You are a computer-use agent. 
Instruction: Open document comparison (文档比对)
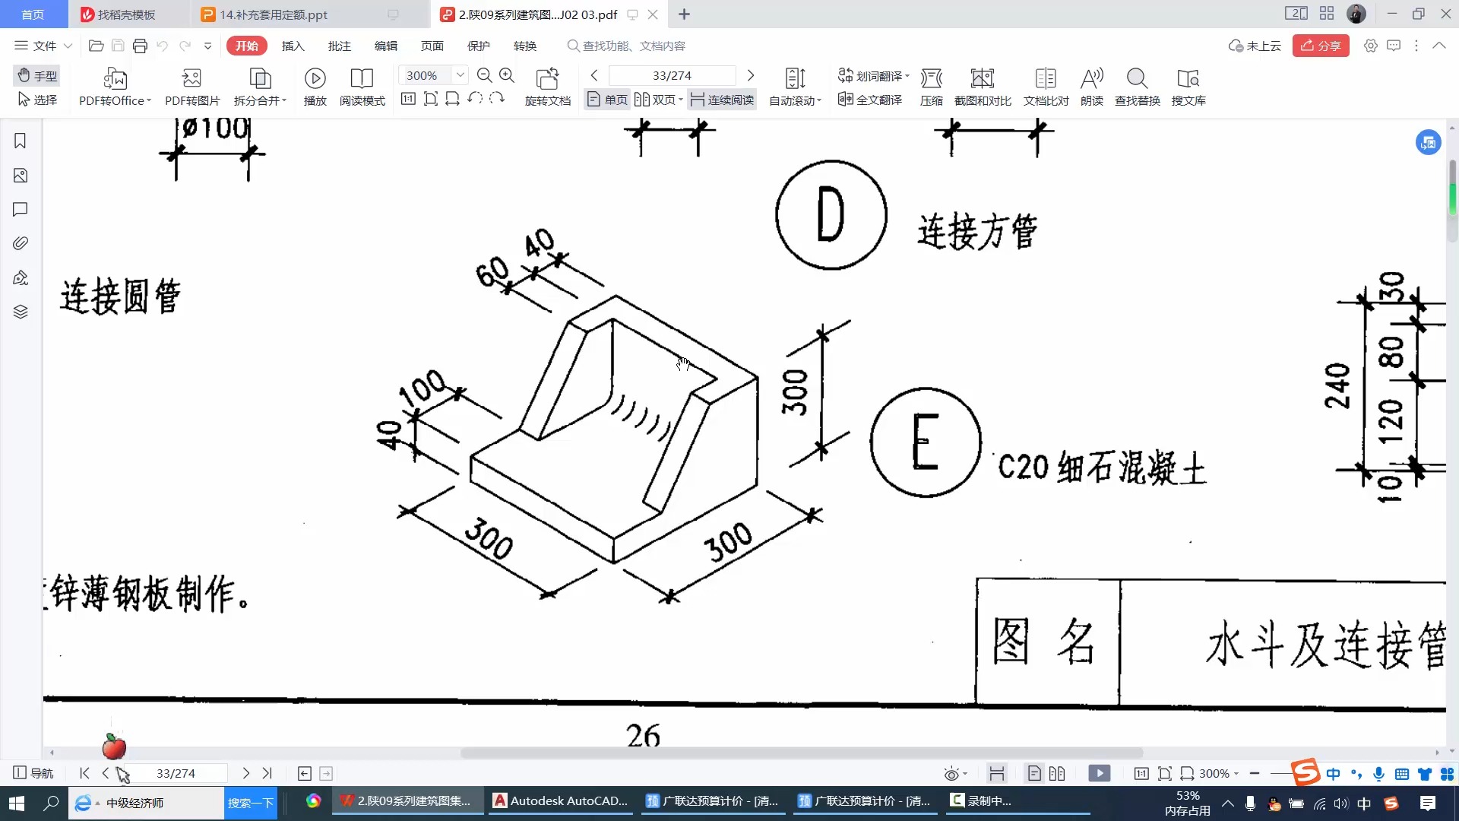[1046, 87]
